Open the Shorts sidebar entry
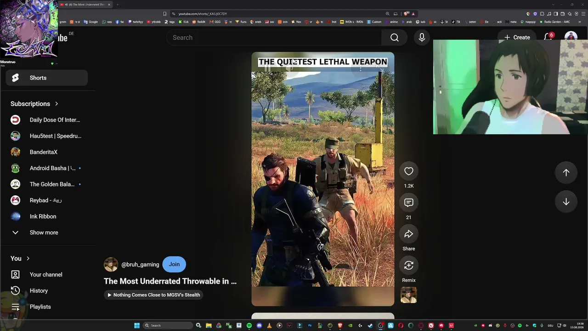588x331 pixels. [47, 78]
